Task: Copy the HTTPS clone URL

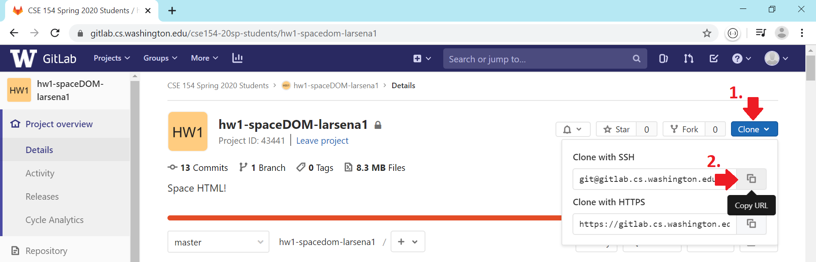Action: (751, 224)
